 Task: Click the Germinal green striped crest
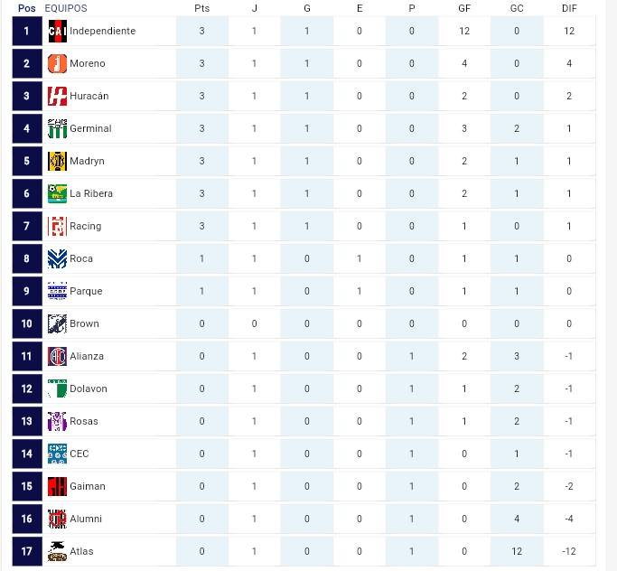[x=57, y=128]
